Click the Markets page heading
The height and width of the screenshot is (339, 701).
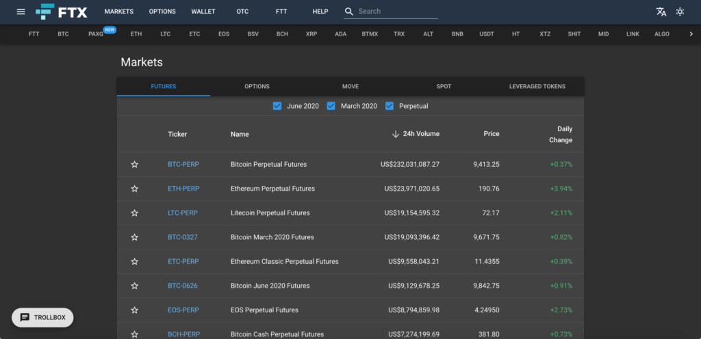click(142, 62)
